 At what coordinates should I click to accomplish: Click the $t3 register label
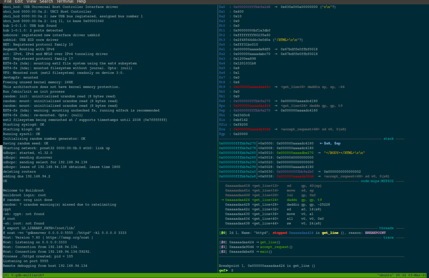[222, 40]
